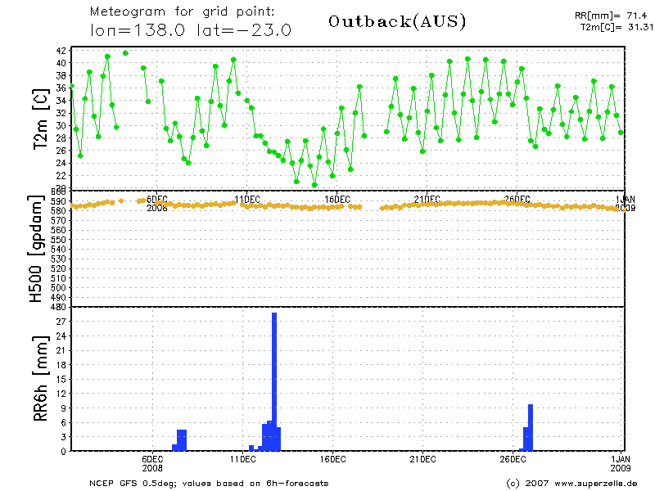Viewport: 655px width, 491px height.
Task: Click the 27 tick on rainfall axis
Action: pos(61,322)
